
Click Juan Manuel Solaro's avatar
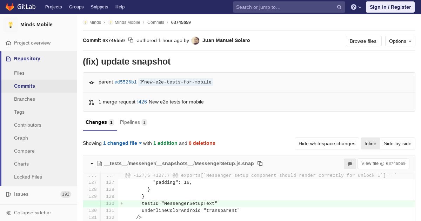coord(195,41)
